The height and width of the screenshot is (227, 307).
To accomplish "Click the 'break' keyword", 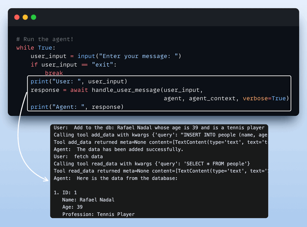I will (x=54, y=73).
